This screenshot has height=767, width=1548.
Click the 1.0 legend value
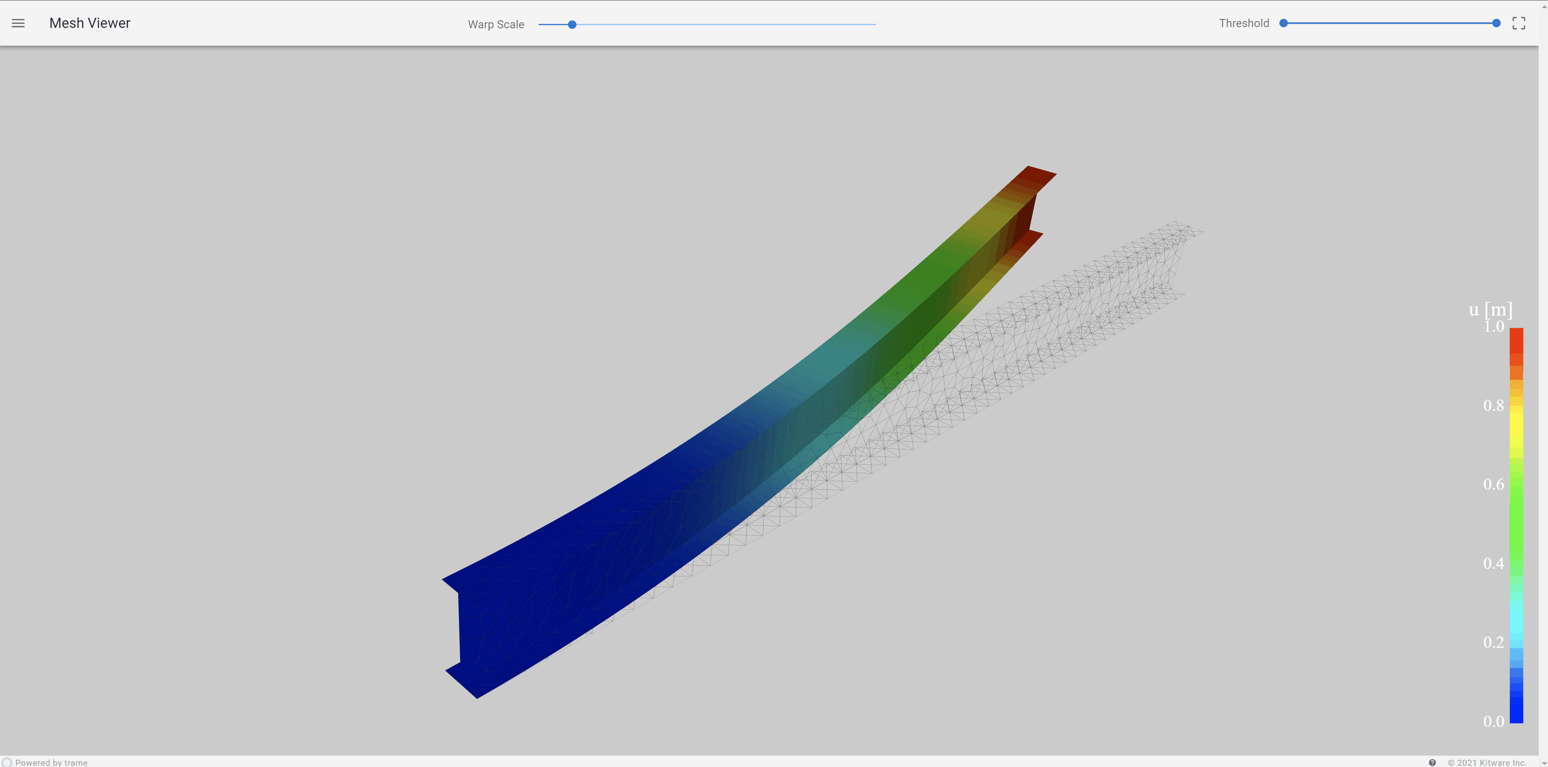click(1494, 327)
